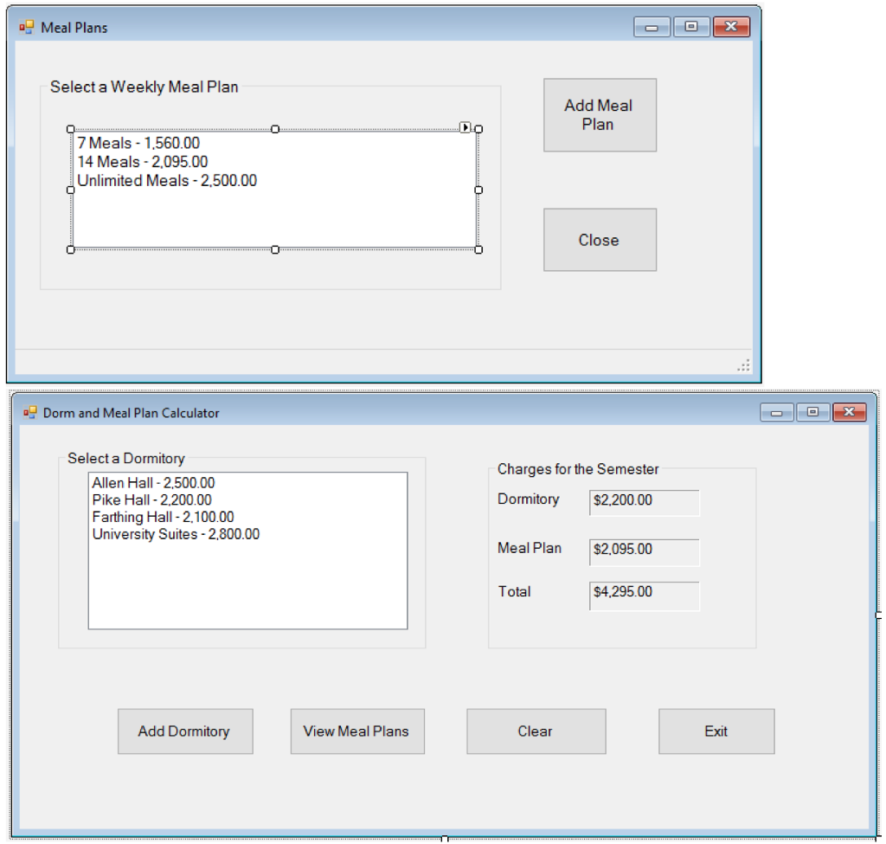Open the ListBox smart tag actions arrow
Viewport: 886px width, 844px height.
pos(465,127)
